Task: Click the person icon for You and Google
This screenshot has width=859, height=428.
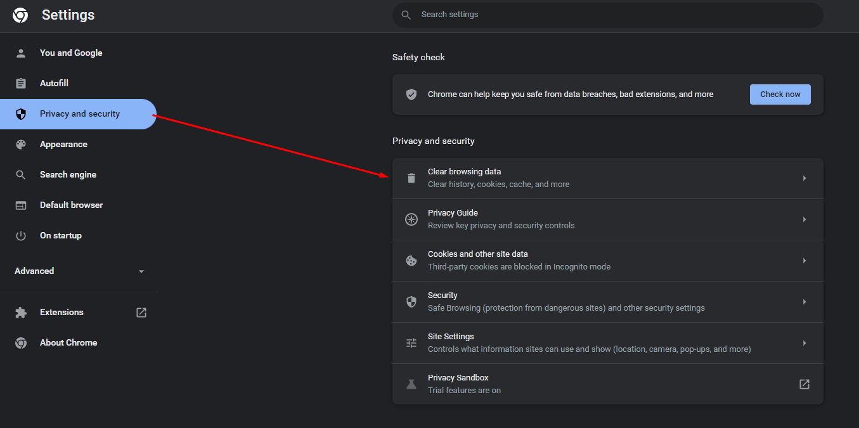Action: [21, 53]
